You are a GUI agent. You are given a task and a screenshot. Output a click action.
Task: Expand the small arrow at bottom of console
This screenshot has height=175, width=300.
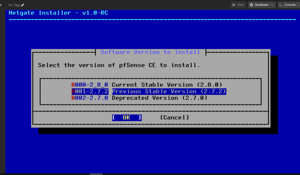(x=96, y=174)
